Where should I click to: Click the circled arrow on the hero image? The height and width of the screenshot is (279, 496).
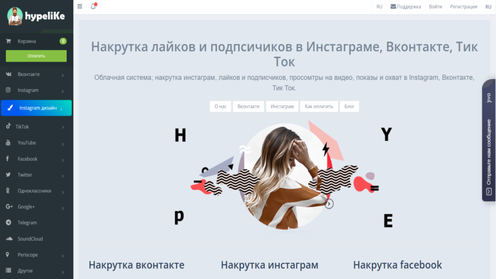[329, 204]
